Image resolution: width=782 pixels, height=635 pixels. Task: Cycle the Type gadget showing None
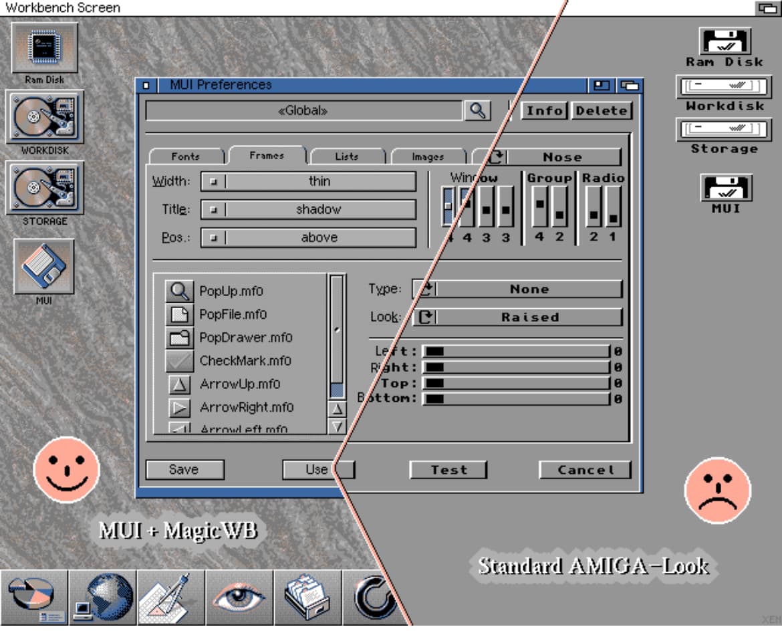point(518,289)
